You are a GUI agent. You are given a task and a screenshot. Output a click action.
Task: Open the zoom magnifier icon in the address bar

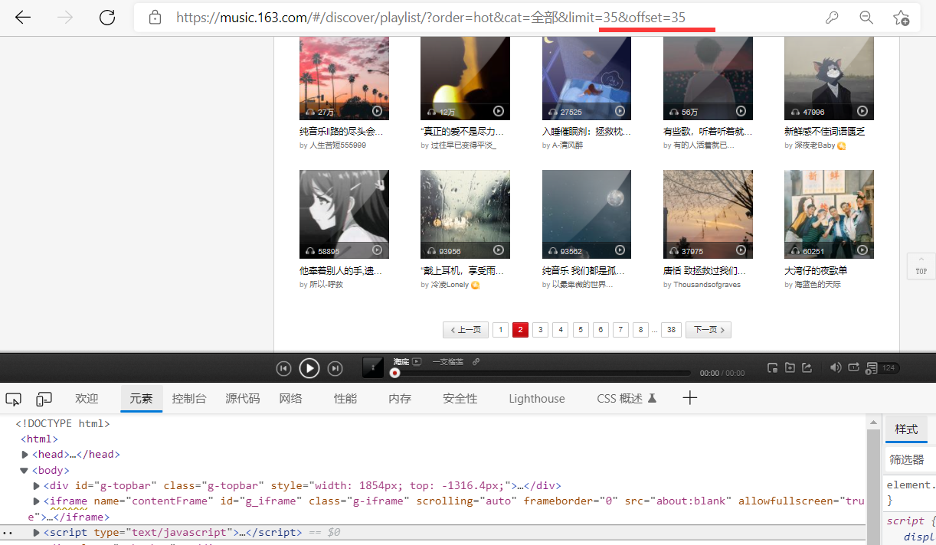(866, 17)
